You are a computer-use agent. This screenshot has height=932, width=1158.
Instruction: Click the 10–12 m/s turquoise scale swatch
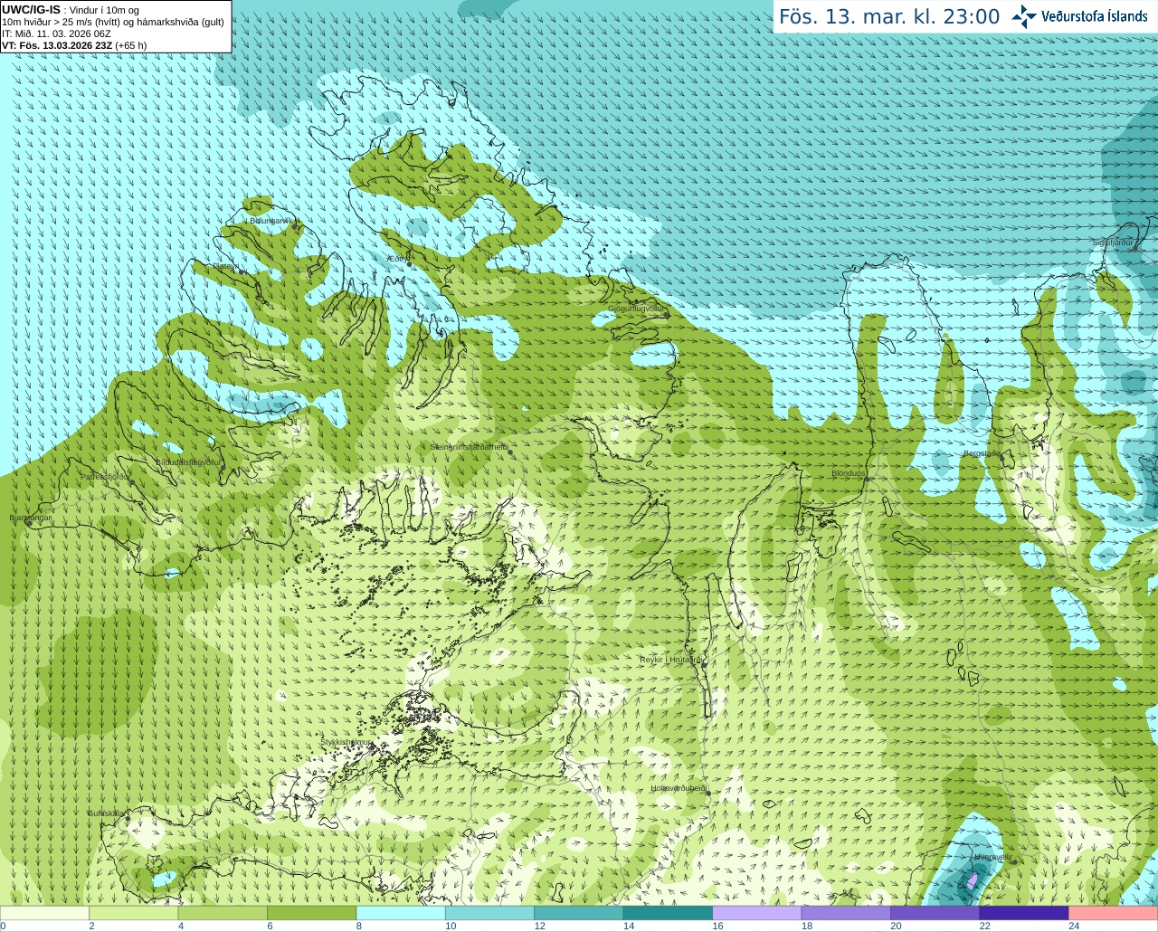(489, 913)
